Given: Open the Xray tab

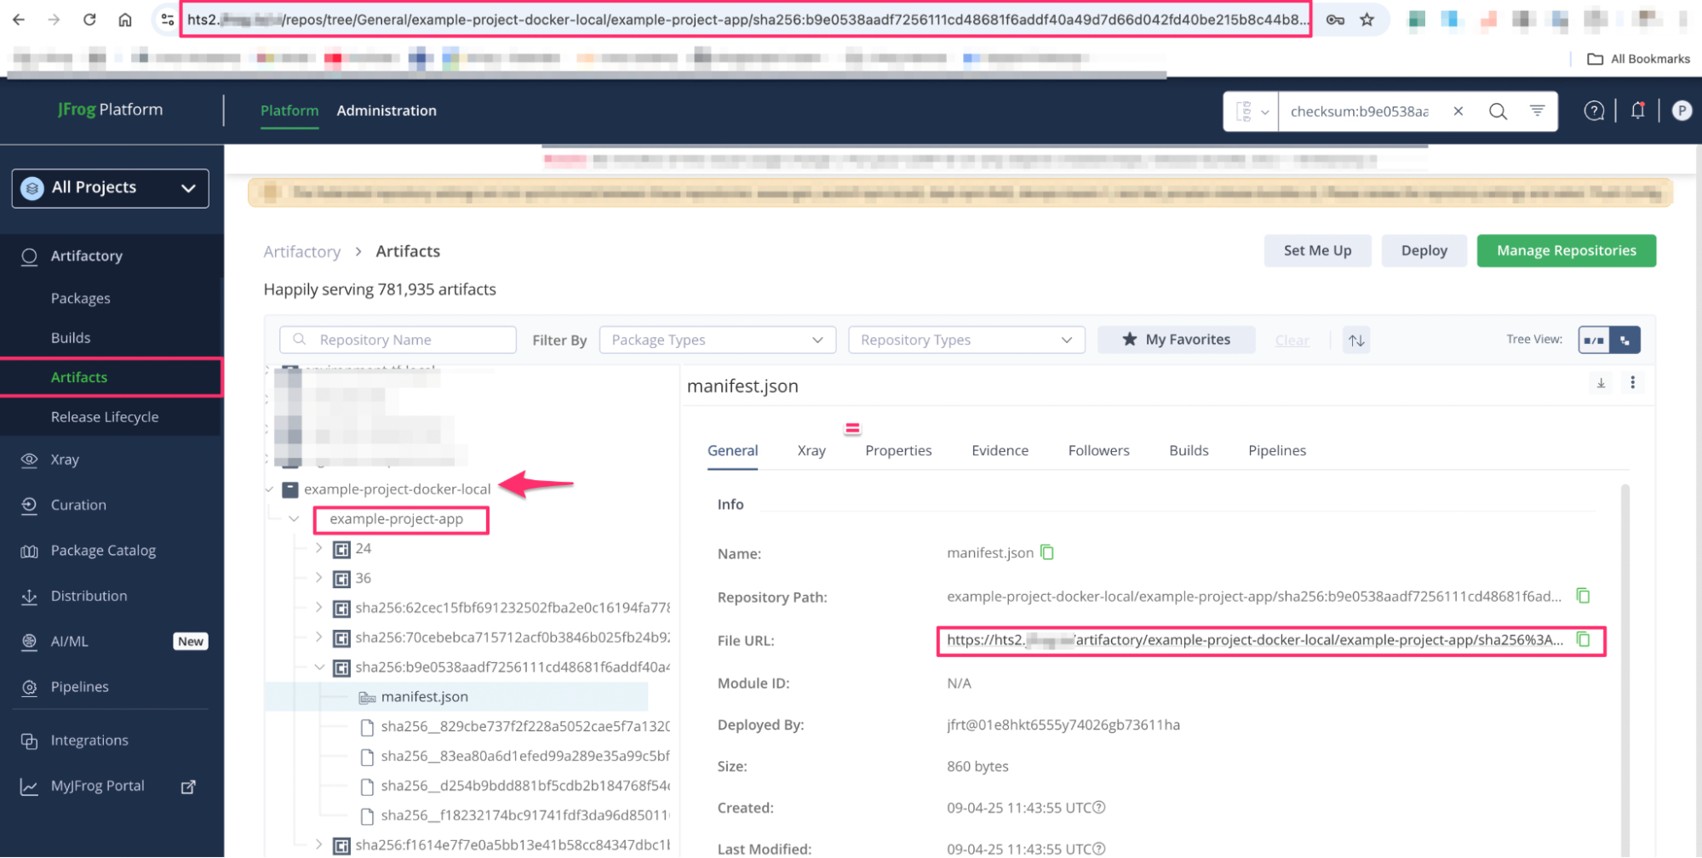Looking at the screenshot, I should (x=811, y=451).
